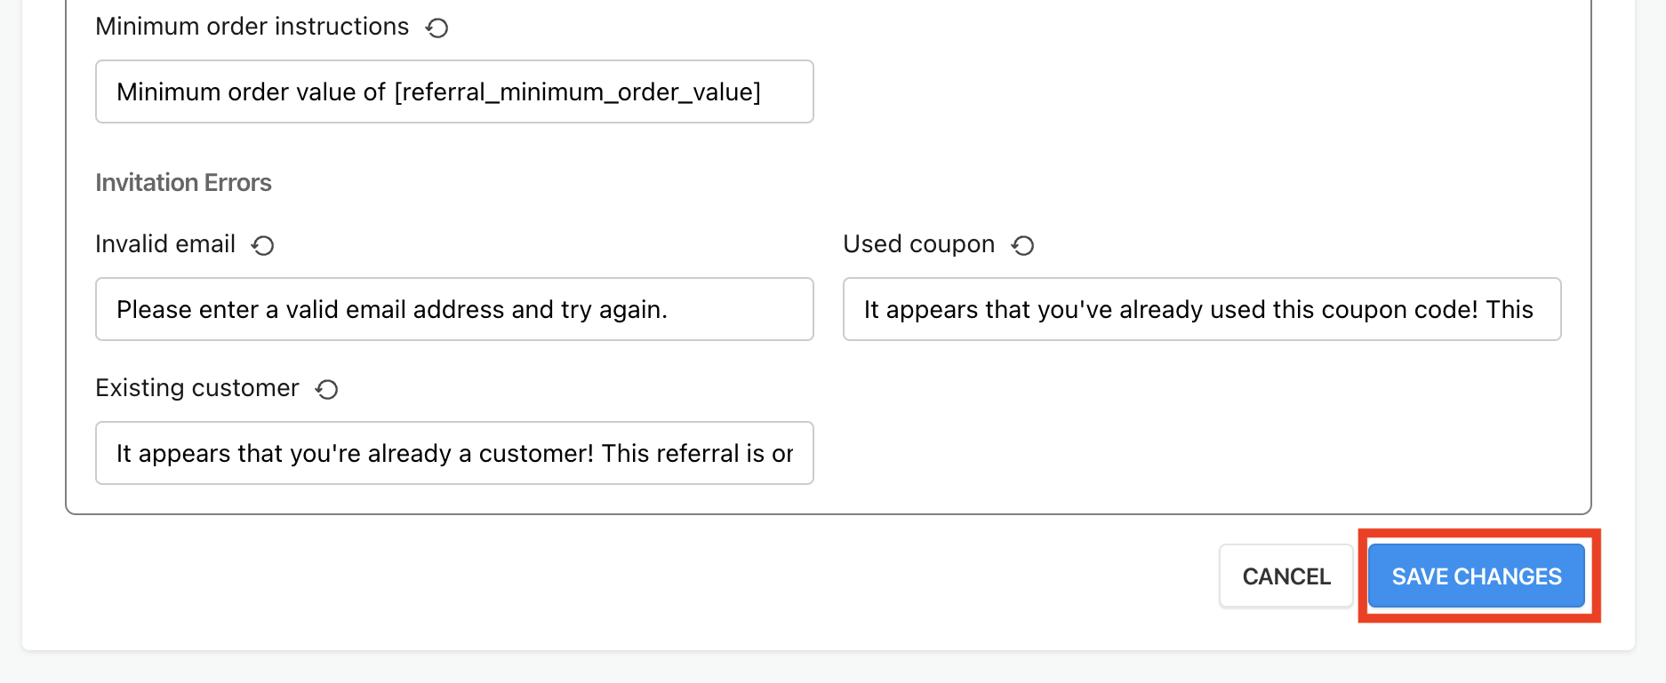Image resolution: width=1666 pixels, height=683 pixels.
Task: Reset the Existing customer message
Action: click(327, 389)
